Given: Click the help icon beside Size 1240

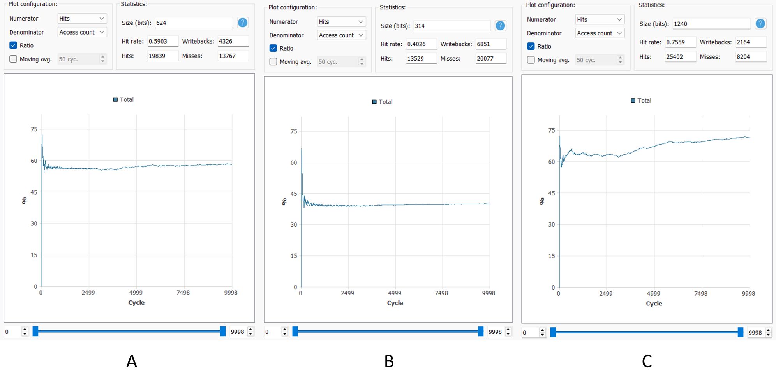Looking at the screenshot, I should tap(760, 24).
